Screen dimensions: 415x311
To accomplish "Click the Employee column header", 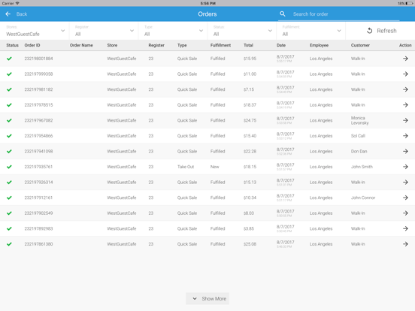I will pos(319,45).
